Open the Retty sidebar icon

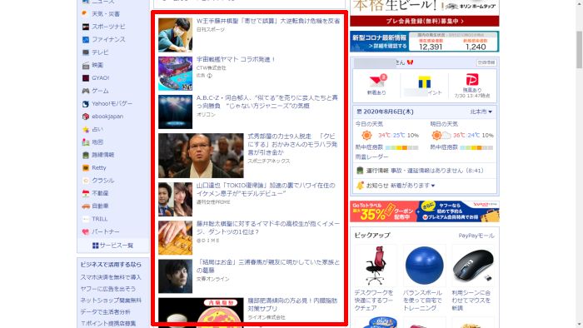(x=86, y=167)
